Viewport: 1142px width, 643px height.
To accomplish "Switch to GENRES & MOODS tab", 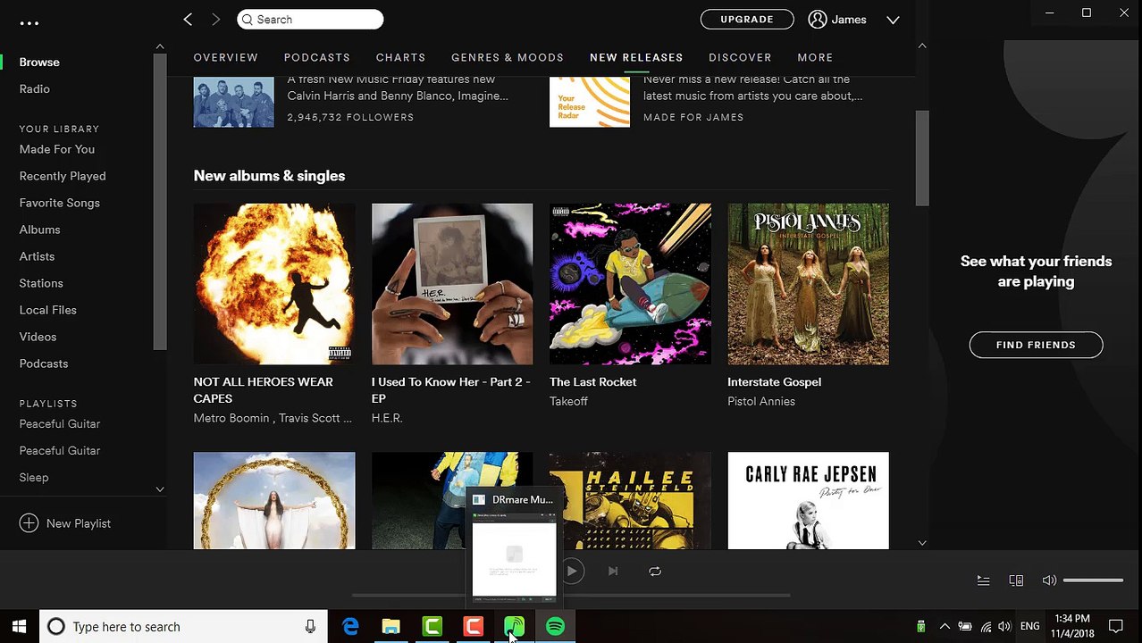I will [508, 57].
